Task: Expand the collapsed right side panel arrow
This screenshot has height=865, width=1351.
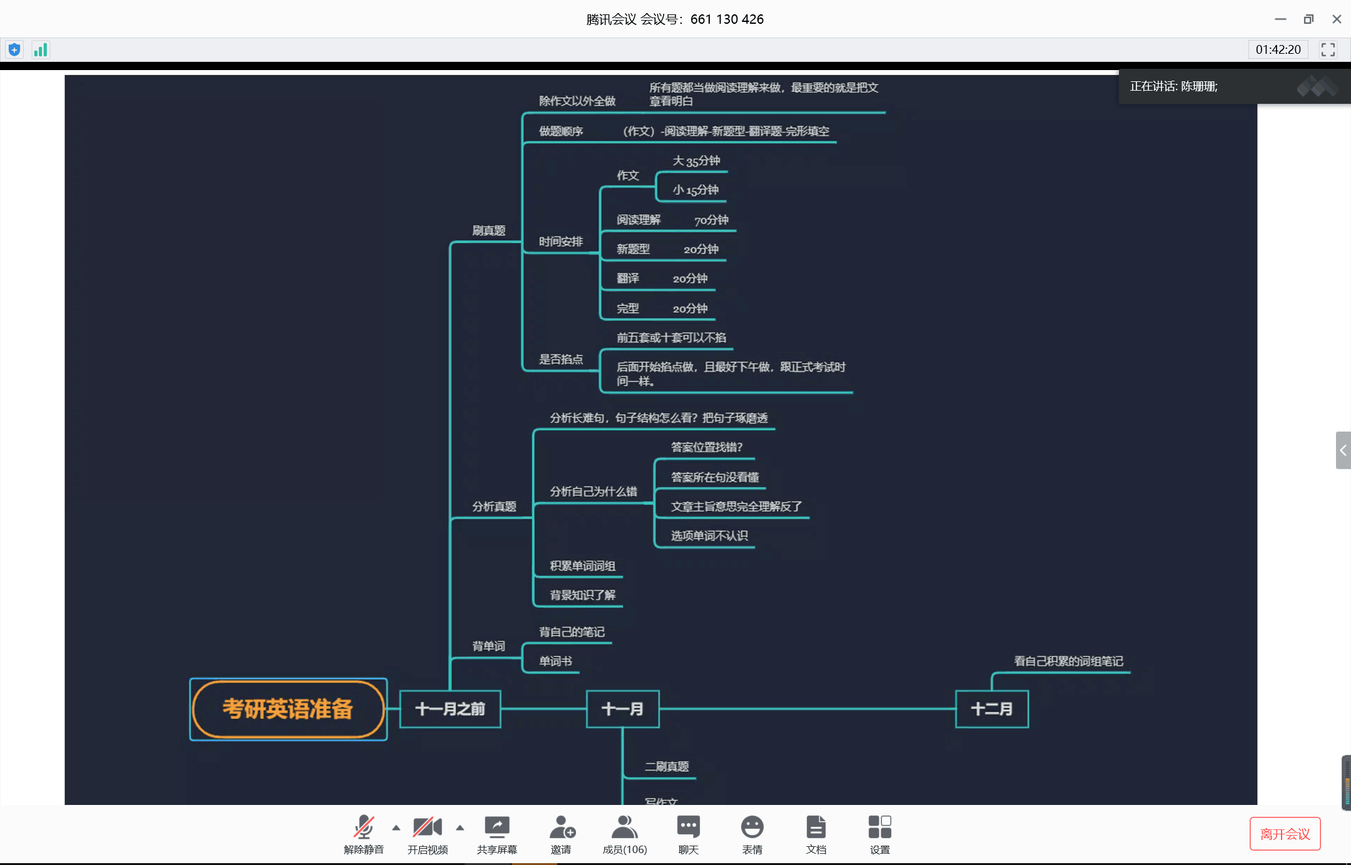Action: pos(1343,450)
